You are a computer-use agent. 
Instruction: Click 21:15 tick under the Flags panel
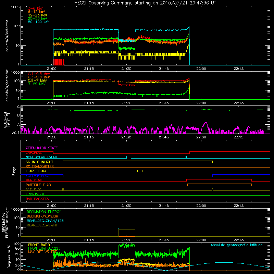[x=89, y=206]
